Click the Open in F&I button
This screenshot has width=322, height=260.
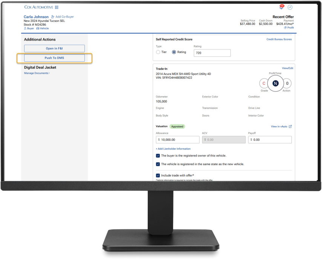point(54,49)
